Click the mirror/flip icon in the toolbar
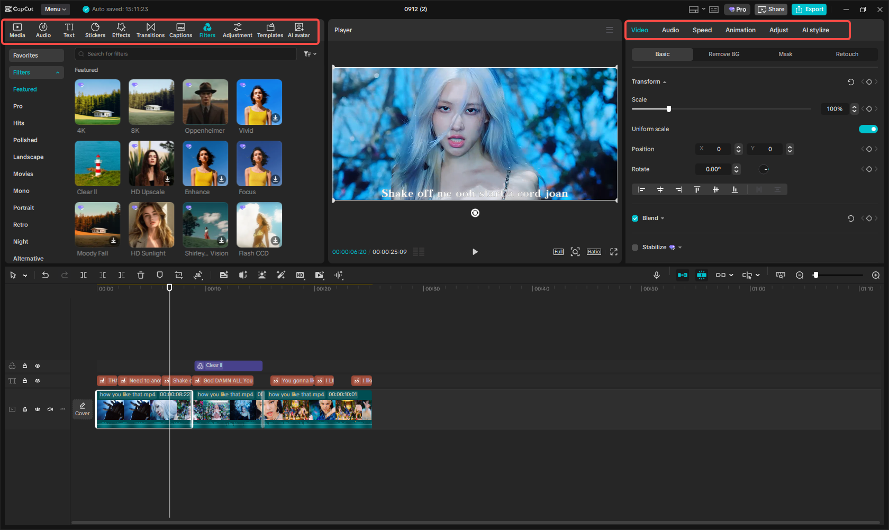889x530 pixels. [x=198, y=275]
